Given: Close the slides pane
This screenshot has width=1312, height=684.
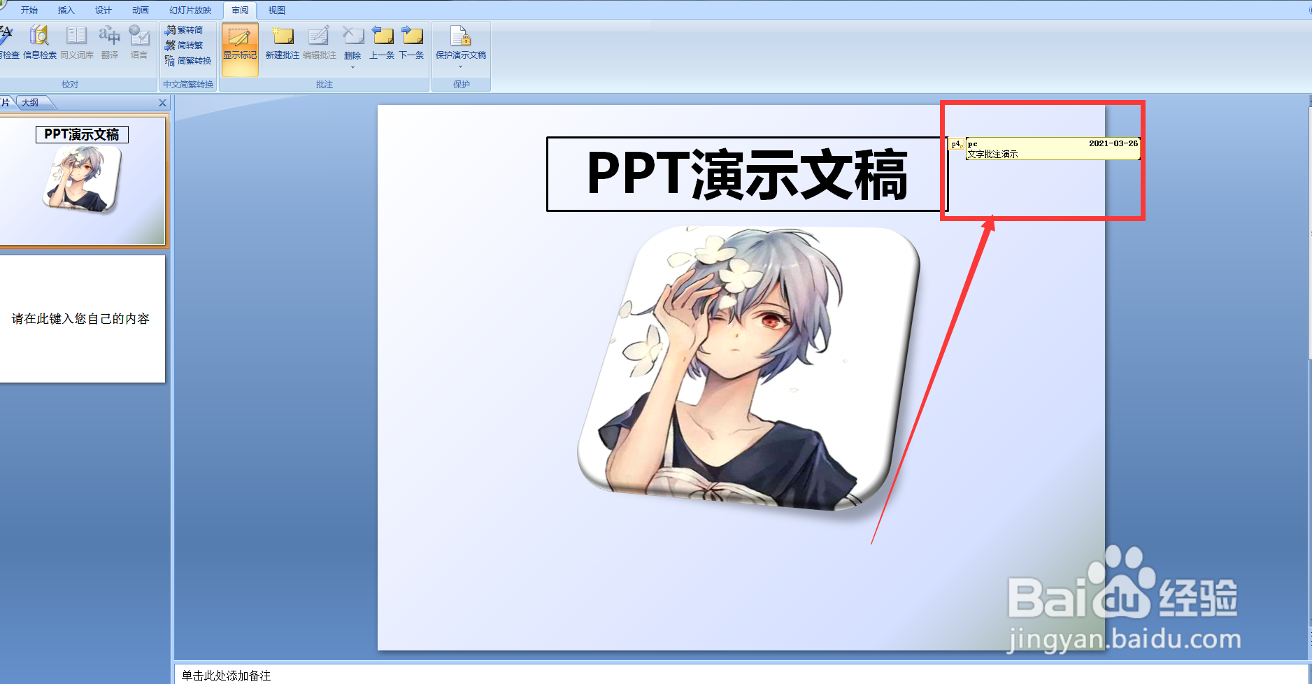Looking at the screenshot, I should (x=163, y=103).
